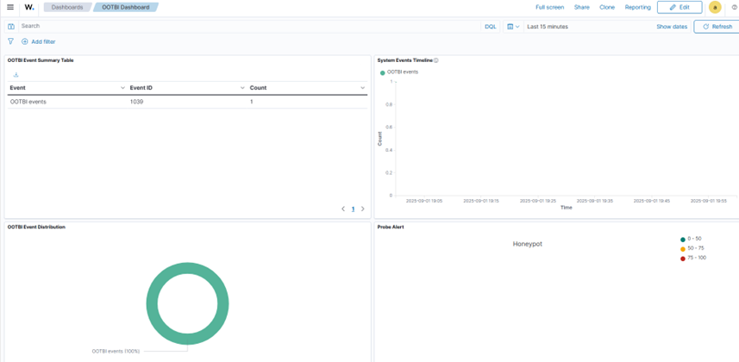Viewport: 739px width, 362px height.
Task: Click the info icon next to System Events Timeline
Action: click(436, 60)
